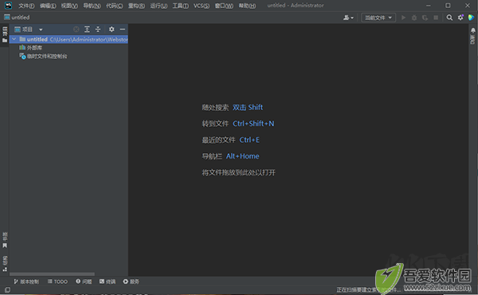Open the 帮助(H) menu
The image size is (478, 295).
247,6
